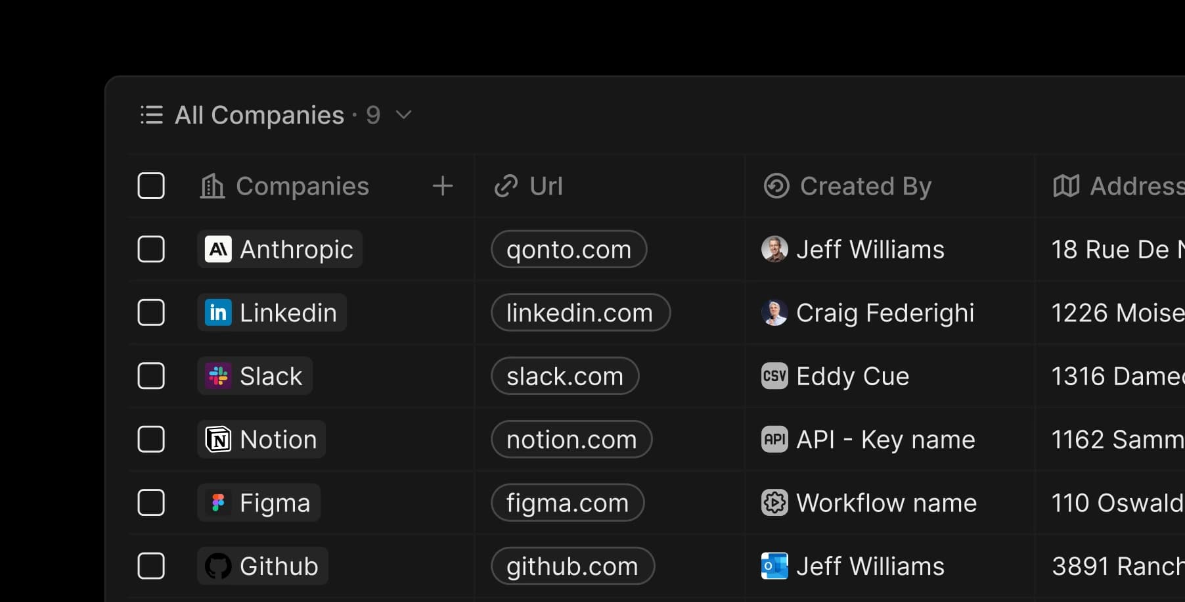Image resolution: width=1185 pixels, height=602 pixels.
Task: Toggle the select-all checkbox in header row
Action: (151, 186)
